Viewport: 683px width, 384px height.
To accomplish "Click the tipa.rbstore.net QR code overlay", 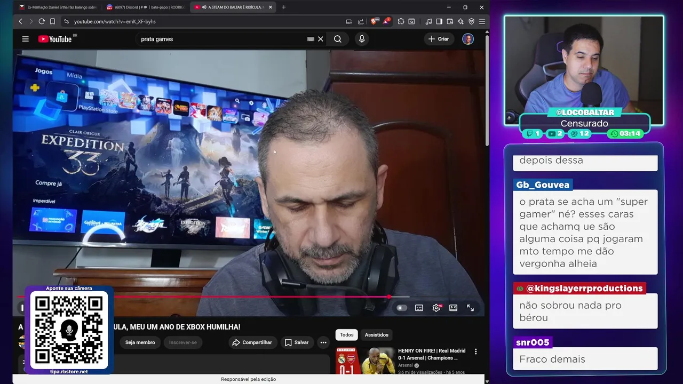I will (x=69, y=330).
